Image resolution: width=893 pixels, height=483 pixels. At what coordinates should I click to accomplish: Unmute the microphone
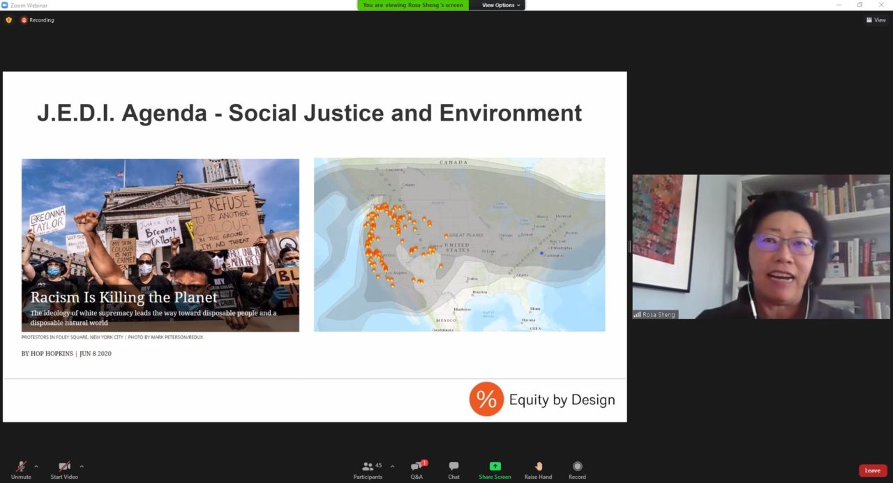[21, 467]
